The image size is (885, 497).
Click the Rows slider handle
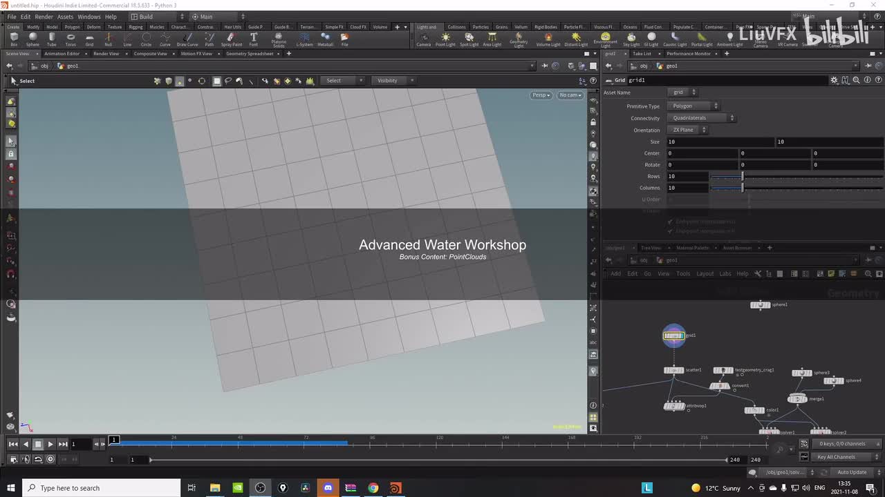tap(743, 177)
